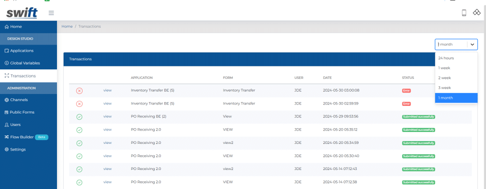The height and width of the screenshot is (189, 486).
Task: Click PO Receiving BE (2) application cell
Action: (x=149, y=116)
